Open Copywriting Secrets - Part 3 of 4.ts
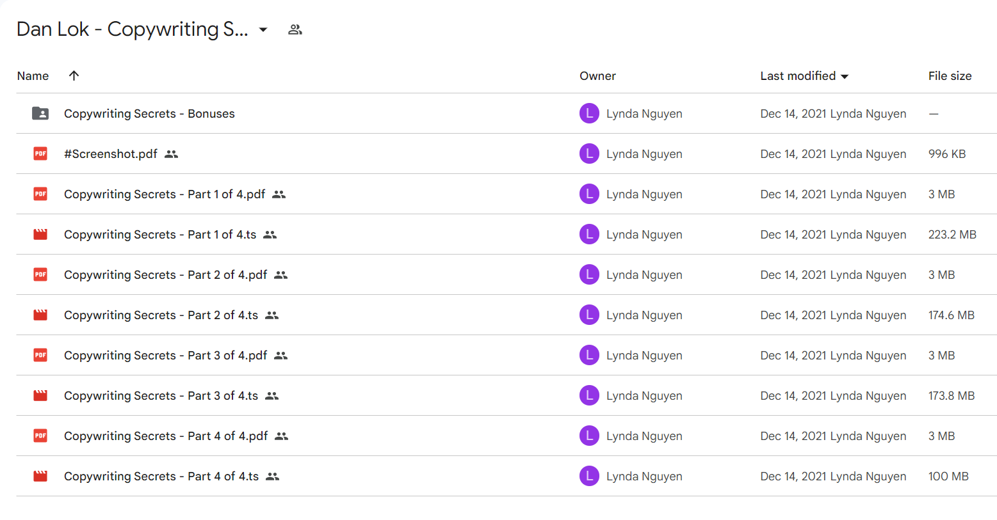Viewport: 997px width, 520px height. coord(161,395)
